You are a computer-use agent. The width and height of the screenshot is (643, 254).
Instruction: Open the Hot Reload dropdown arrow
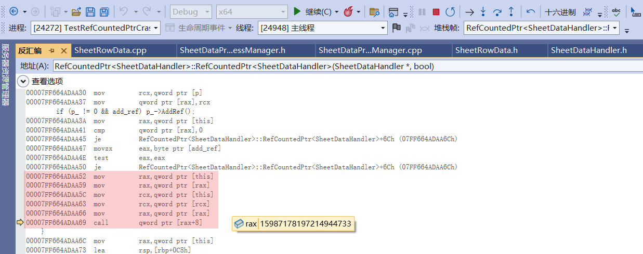[x=359, y=11]
